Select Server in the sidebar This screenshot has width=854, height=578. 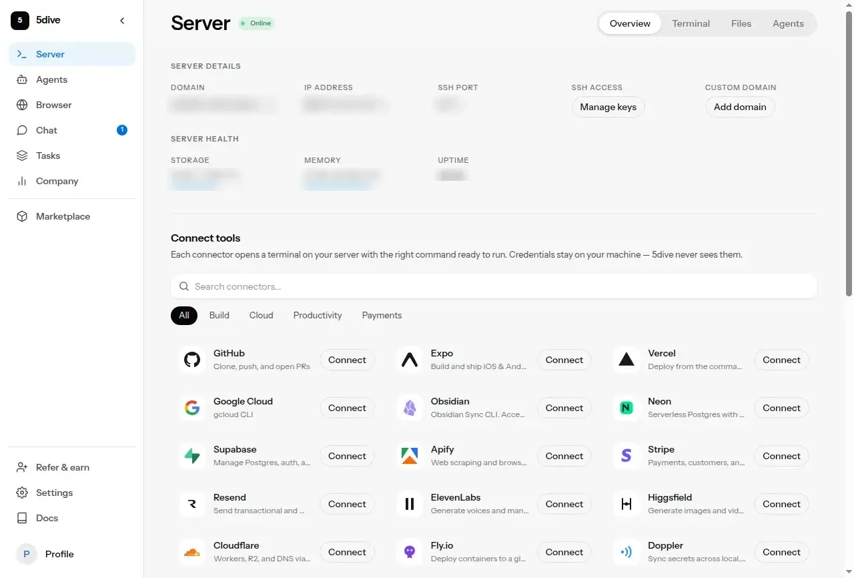point(72,54)
